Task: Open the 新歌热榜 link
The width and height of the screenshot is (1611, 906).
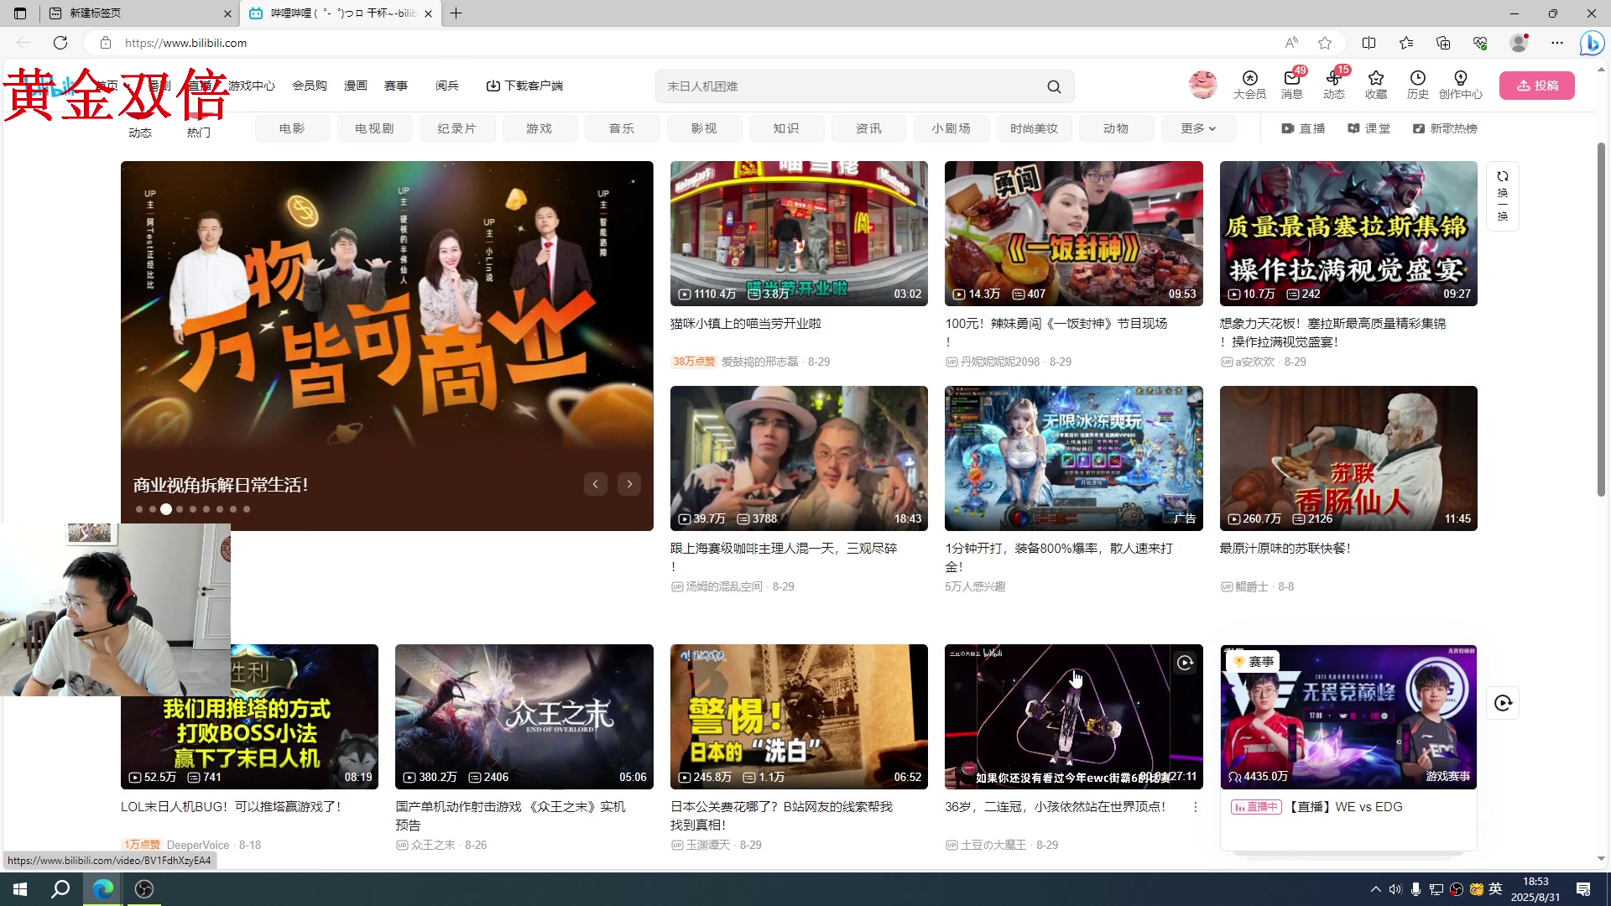Action: point(1445,128)
